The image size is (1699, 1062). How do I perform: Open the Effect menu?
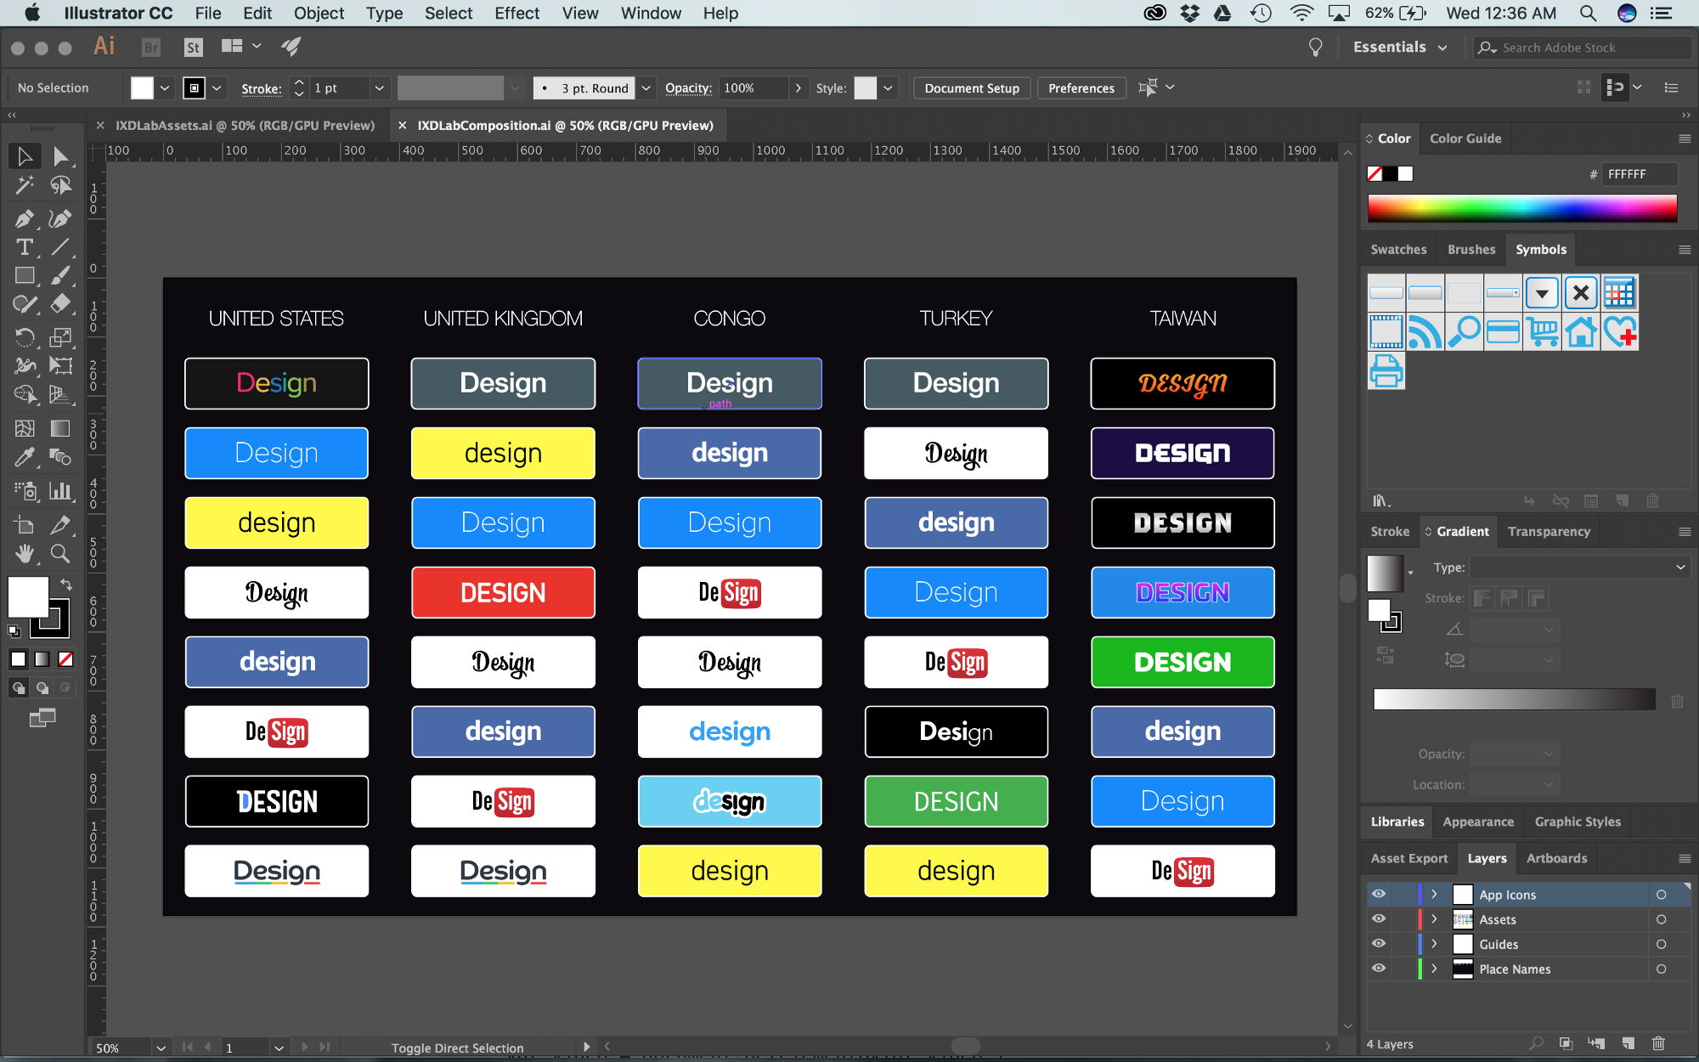516,13
